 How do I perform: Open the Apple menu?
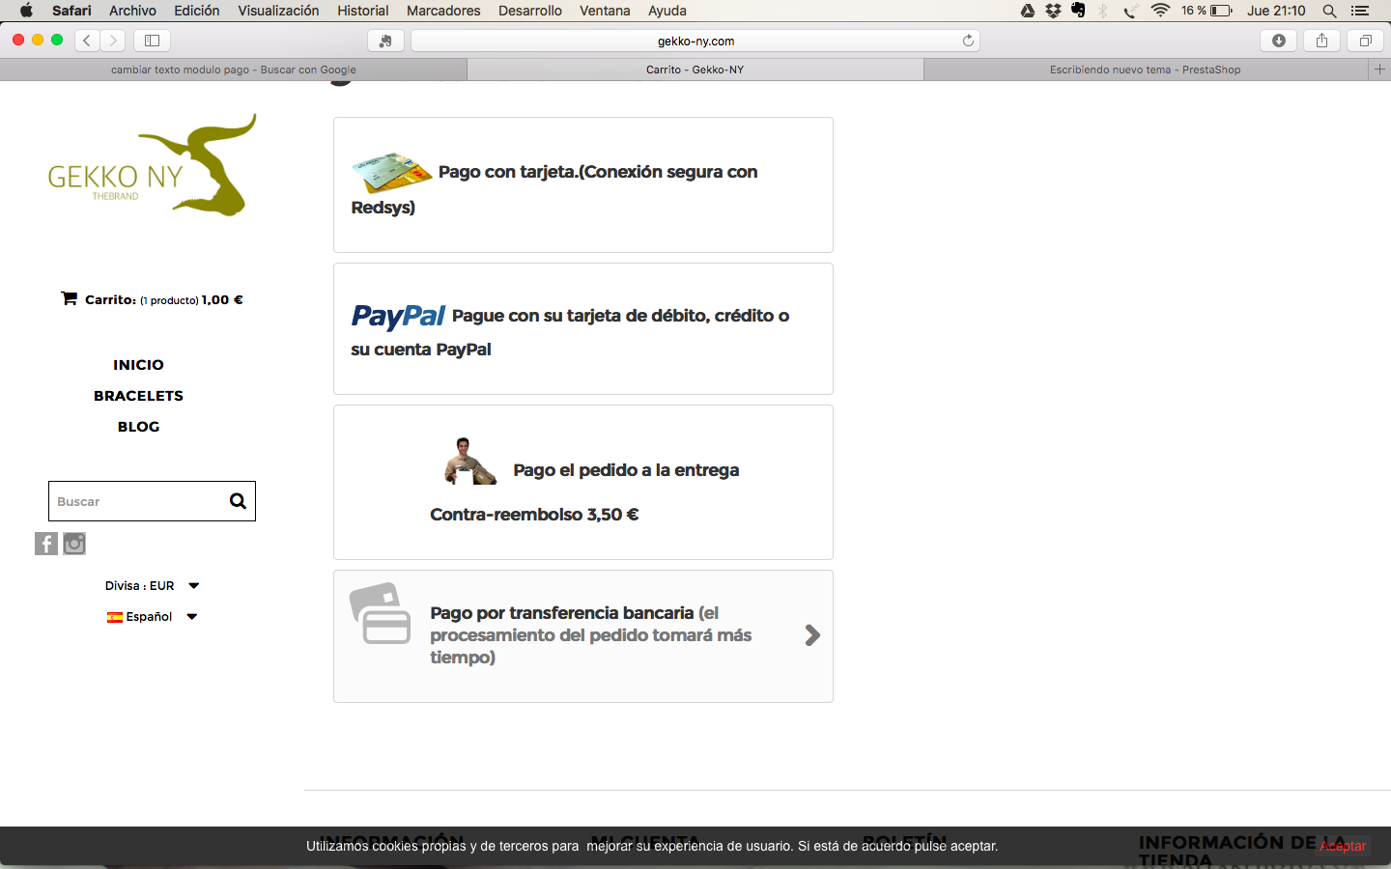pyautogui.click(x=26, y=11)
